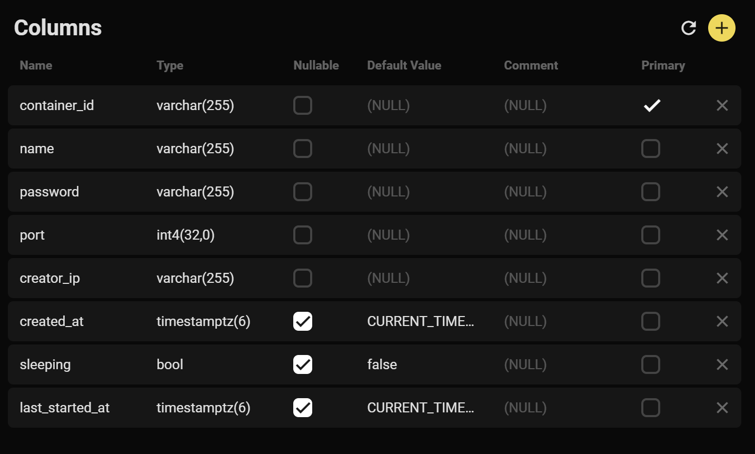Edit the sleeping default value false
Image resolution: width=755 pixels, height=454 pixels.
tap(382, 364)
